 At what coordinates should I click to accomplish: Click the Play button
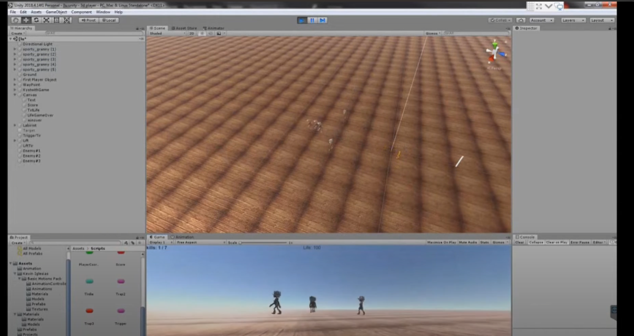pos(302,20)
